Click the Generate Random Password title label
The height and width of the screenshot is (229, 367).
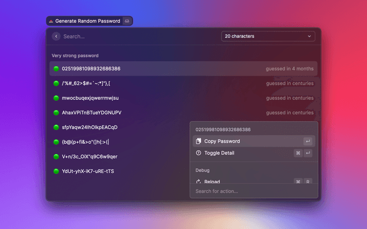click(x=87, y=21)
